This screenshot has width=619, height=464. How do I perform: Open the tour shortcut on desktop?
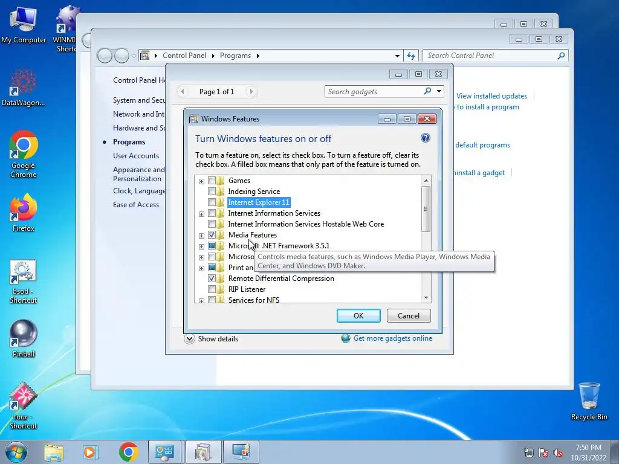(x=24, y=405)
